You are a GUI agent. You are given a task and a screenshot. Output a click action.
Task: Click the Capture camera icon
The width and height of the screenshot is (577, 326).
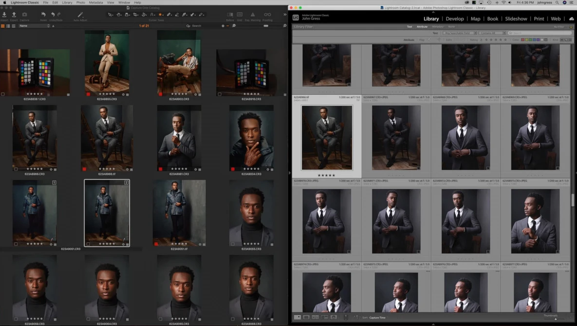click(24, 15)
